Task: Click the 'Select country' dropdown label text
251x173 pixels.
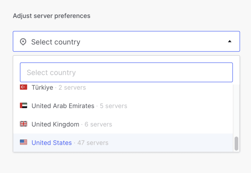Action: point(56,42)
